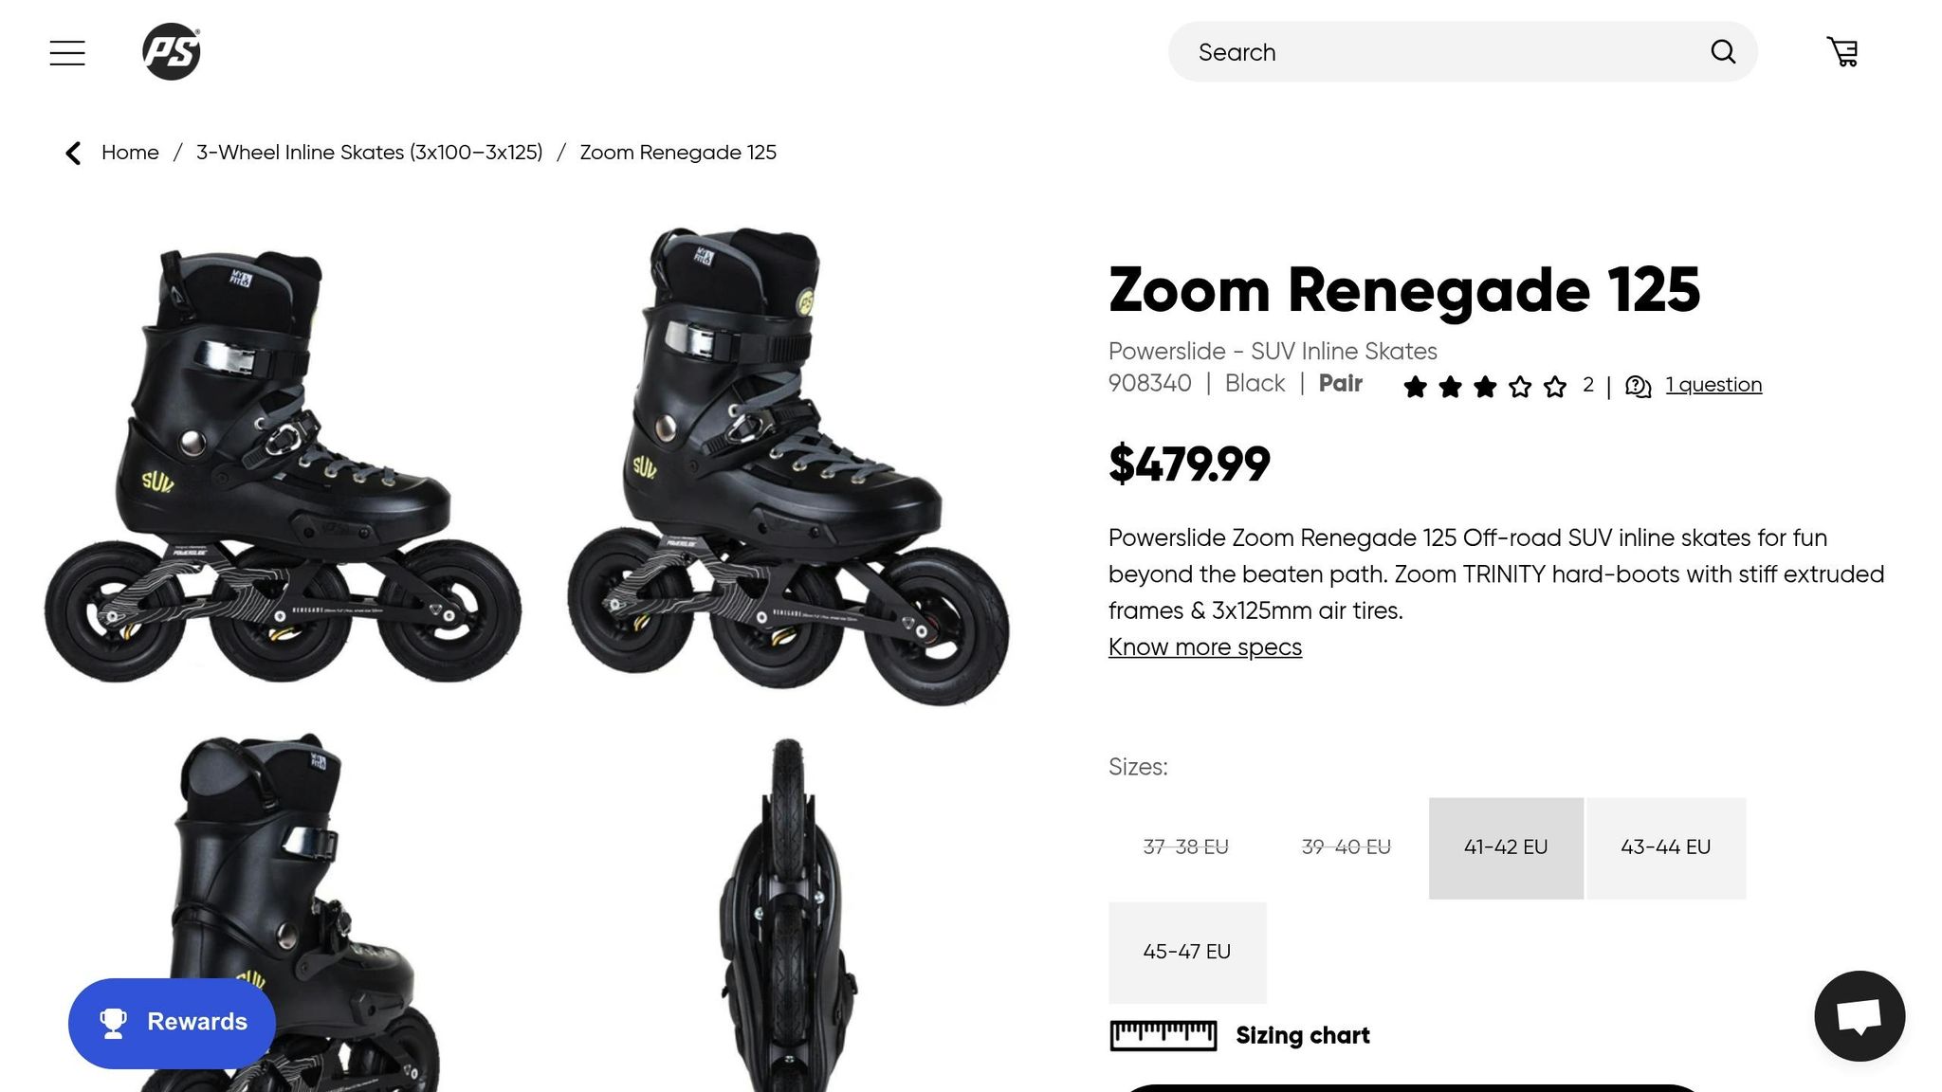
Task: Choose the 45-47 EU size option
Action: [1186, 952]
